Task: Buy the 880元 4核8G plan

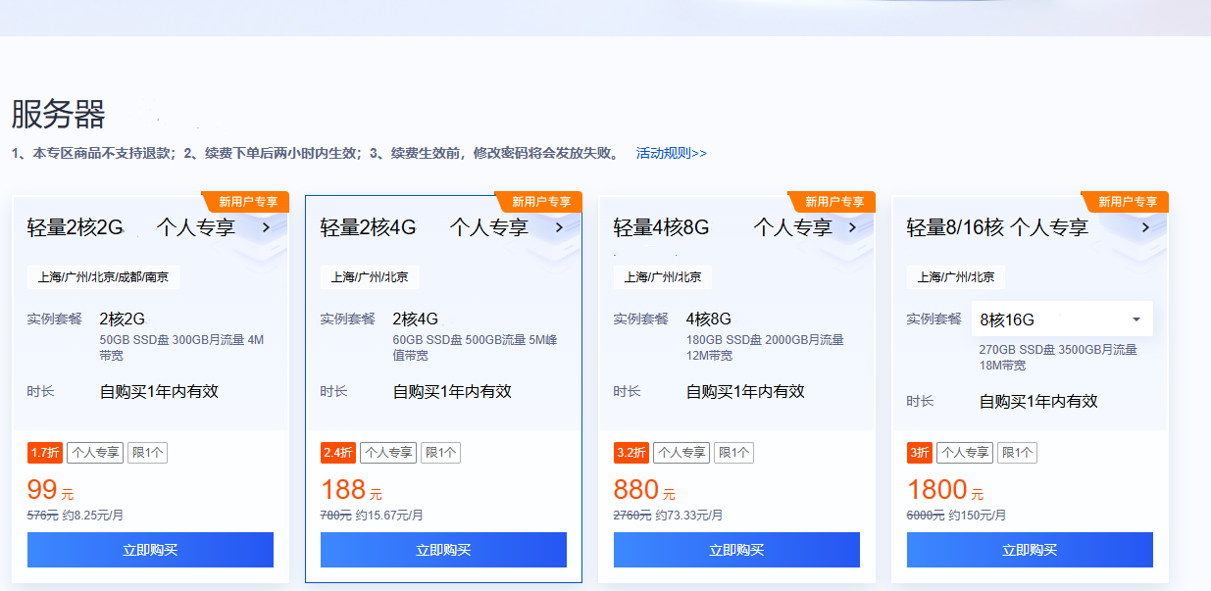Action: pos(736,550)
